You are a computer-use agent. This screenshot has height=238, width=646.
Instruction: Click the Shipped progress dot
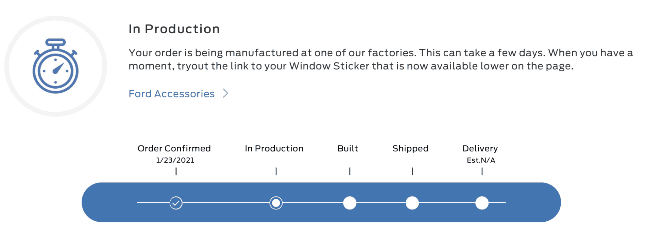412,203
